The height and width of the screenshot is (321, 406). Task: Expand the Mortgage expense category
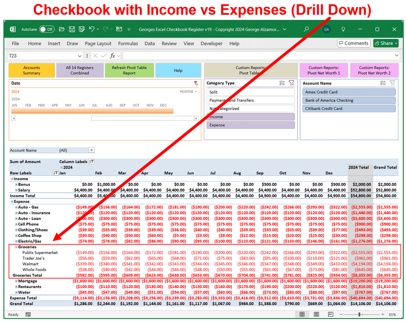click(16, 281)
